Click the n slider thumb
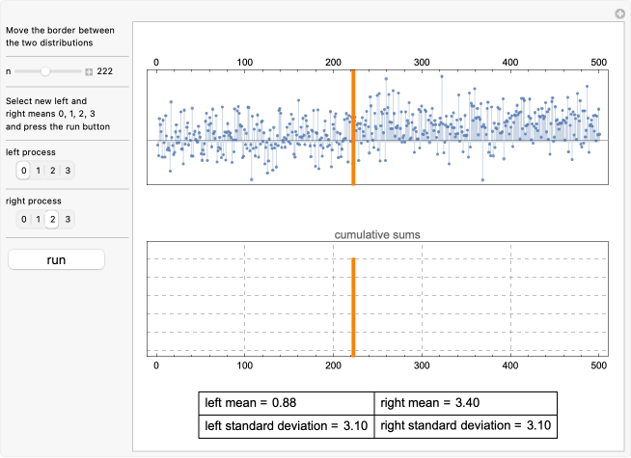This screenshot has height=458, width=631. click(x=45, y=71)
